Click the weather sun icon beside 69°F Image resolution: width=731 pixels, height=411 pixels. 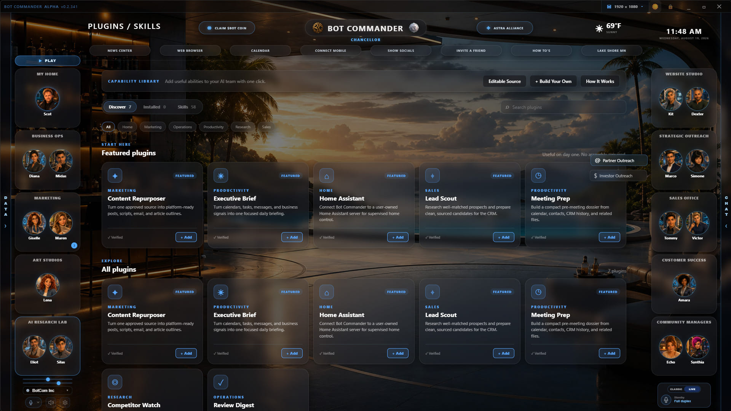coord(599,29)
